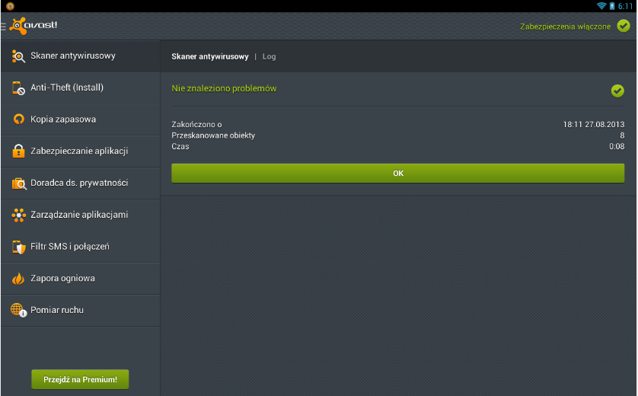Image resolution: width=638 pixels, height=396 pixels.
Task: Switch to the Log tab
Action: [x=269, y=57]
